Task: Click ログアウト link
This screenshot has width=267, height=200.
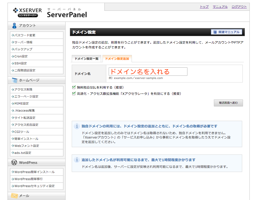Action: click(x=239, y=7)
